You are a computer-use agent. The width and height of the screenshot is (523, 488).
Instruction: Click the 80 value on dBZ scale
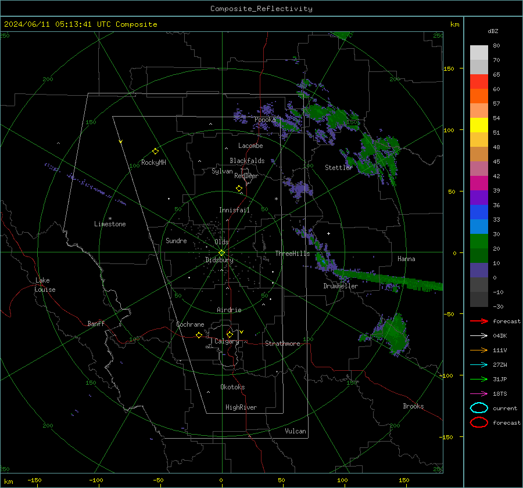point(496,46)
